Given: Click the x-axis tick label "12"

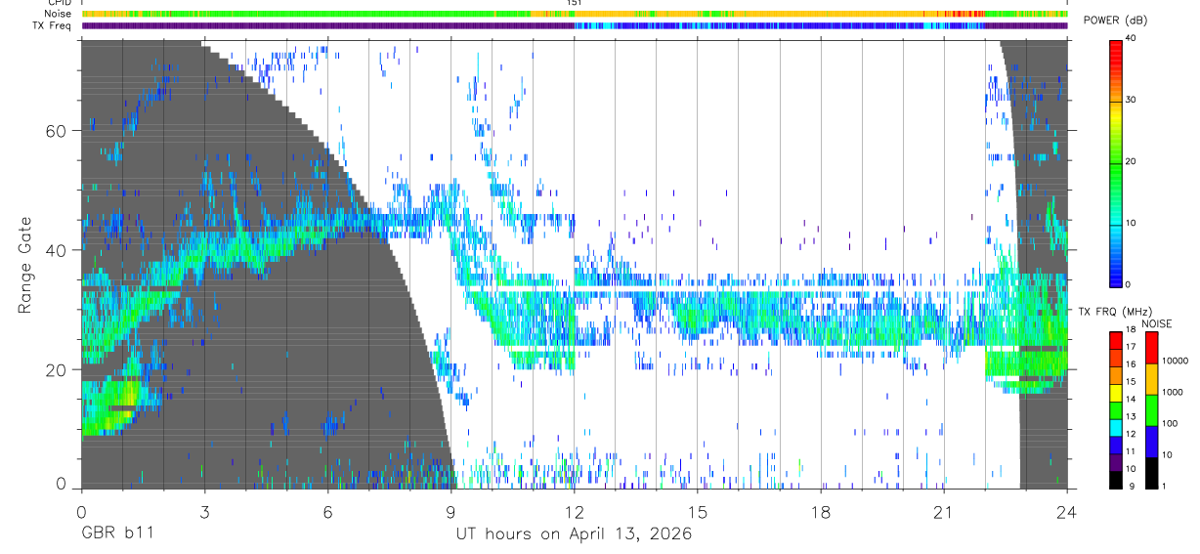Looking at the screenshot, I should click(575, 513).
